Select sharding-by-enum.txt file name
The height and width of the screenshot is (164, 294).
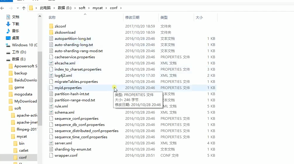(x=73, y=149)
